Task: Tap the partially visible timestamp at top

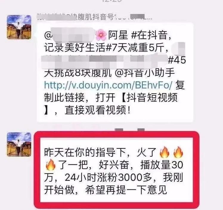Action: pos(112,1)
